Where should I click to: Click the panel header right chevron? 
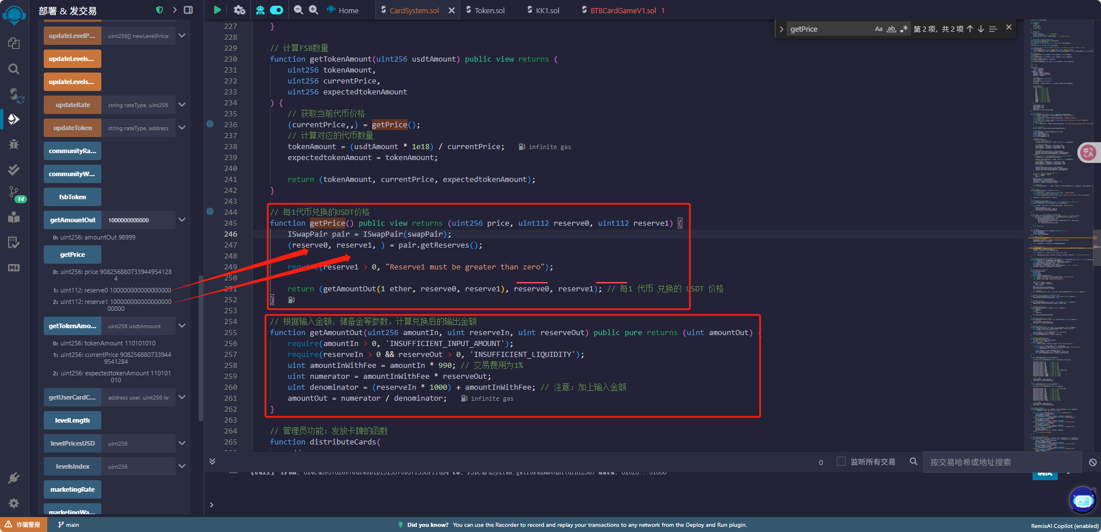[174, 10]
